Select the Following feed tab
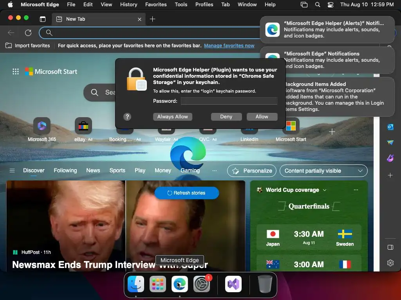This screenshot has width=401, height=300. point(65,170)
